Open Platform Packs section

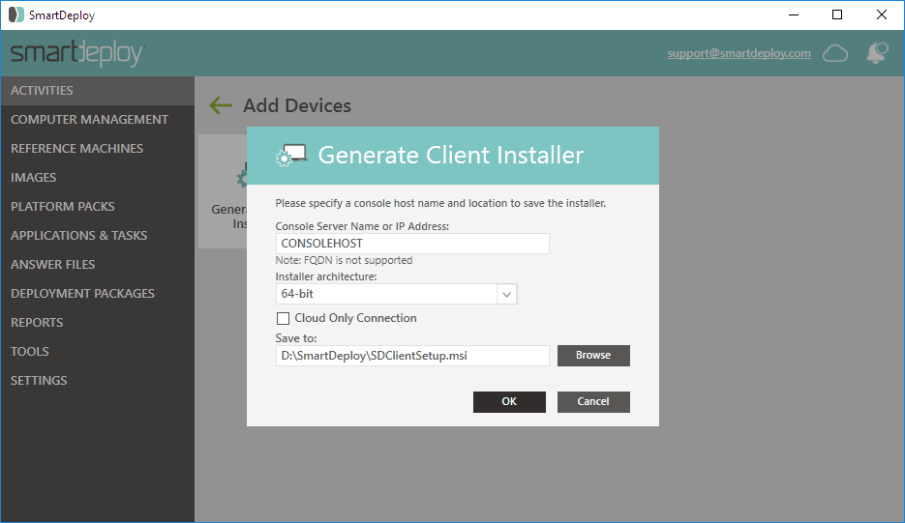(98, 207)
